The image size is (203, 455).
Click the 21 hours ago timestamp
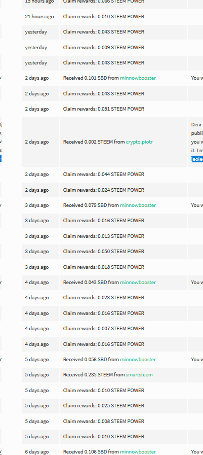pyautogui.click(x=39, y=17)
